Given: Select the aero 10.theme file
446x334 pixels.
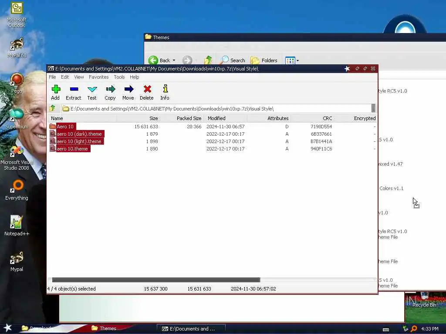Looking at the screenshot, I should (x=212, y=149).
